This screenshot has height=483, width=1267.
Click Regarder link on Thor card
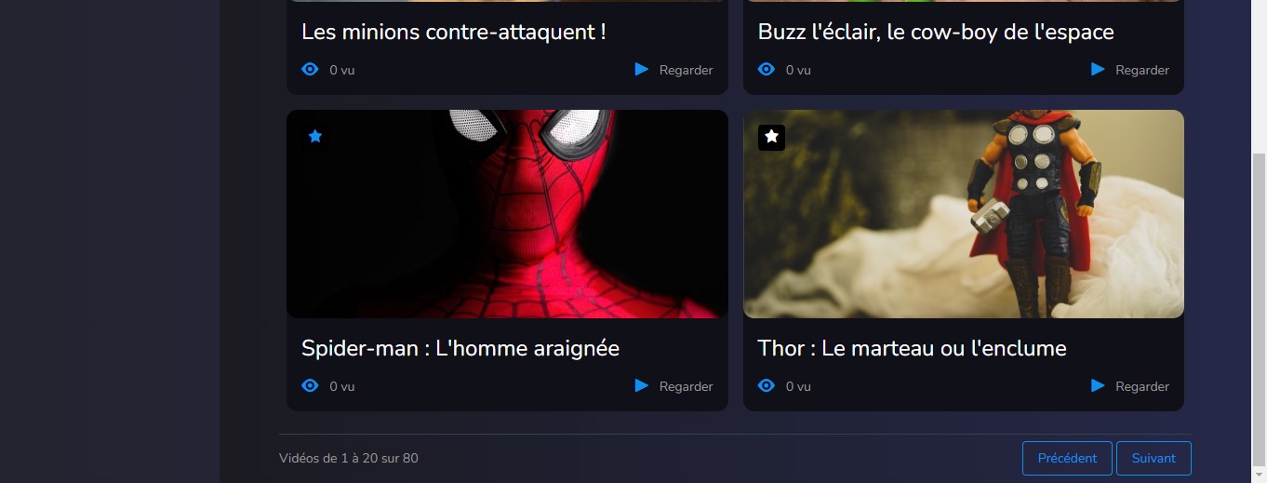[1142, 386]
